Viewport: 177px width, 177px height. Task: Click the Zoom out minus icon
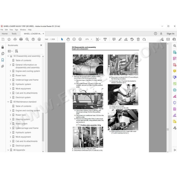coord(74,39)
